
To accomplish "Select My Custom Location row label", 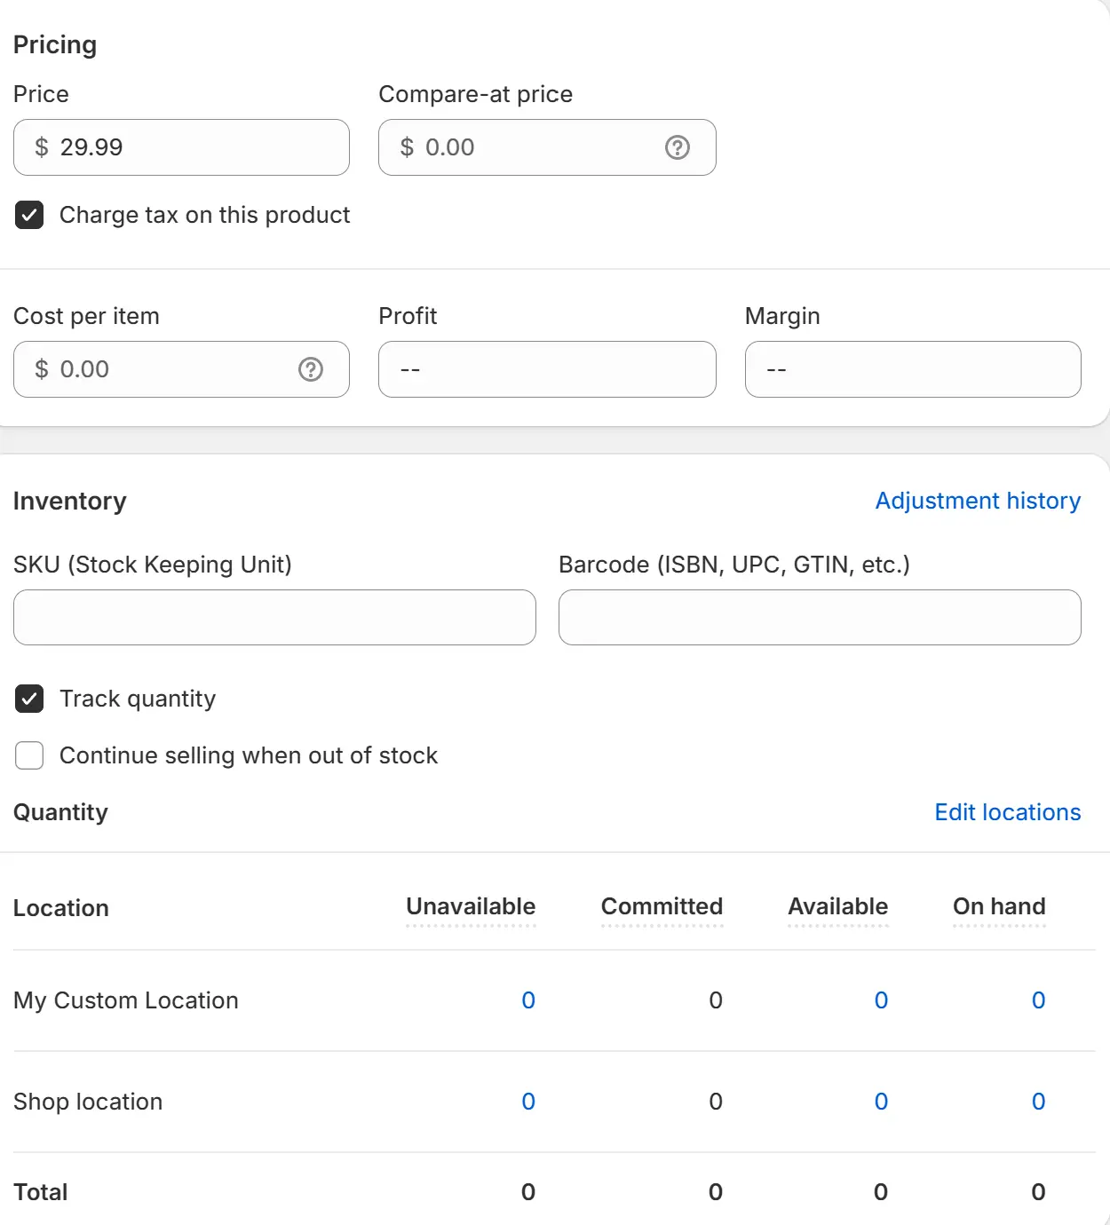I will point(126,1000).
